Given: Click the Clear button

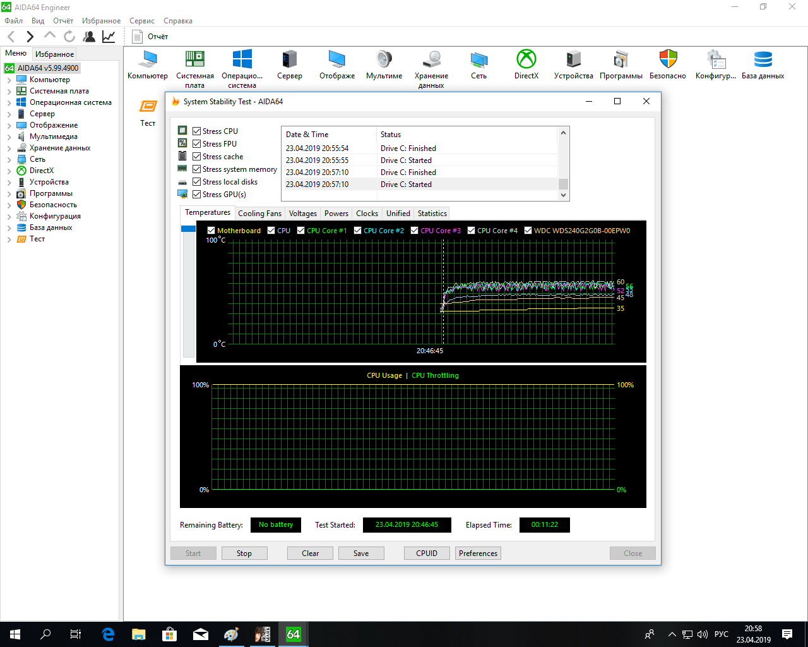Looking at the screenshot, I should point(311,553).
